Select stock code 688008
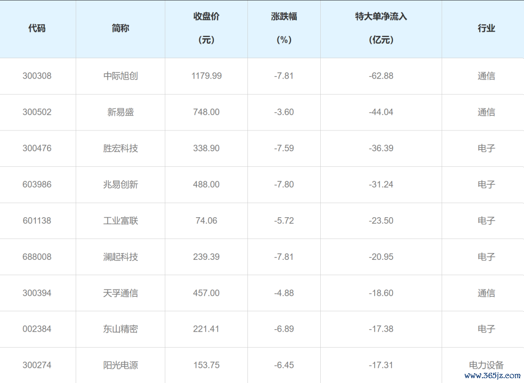The image size is (524, 383). (37, 257)
